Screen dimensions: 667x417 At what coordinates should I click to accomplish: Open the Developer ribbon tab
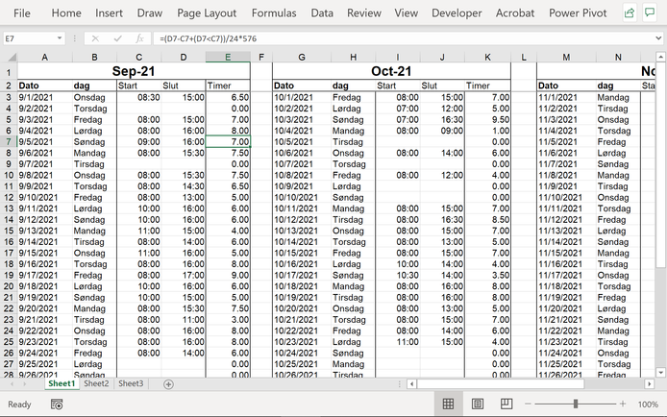[457, 13]
